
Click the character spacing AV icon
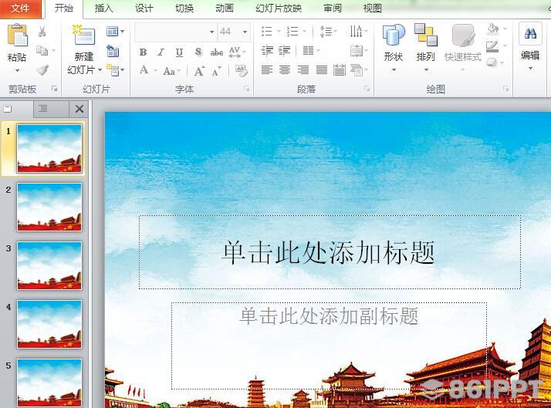tap(235, 52)
